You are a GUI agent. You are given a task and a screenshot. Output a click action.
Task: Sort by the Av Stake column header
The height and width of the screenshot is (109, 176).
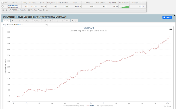click(x=32, y=3)
